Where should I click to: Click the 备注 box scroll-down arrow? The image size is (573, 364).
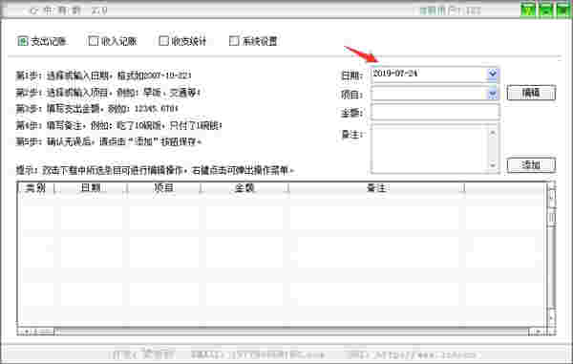tap(493, 165)
